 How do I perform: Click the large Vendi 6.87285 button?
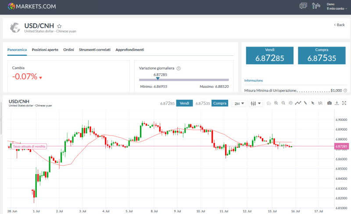pyautogui.click(x=269, y=55)
